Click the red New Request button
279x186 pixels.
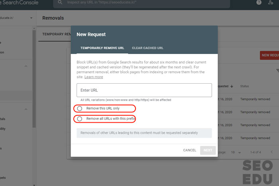point(269,55)
